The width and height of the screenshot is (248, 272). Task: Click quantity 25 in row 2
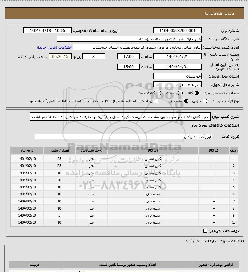pos(59,166)
